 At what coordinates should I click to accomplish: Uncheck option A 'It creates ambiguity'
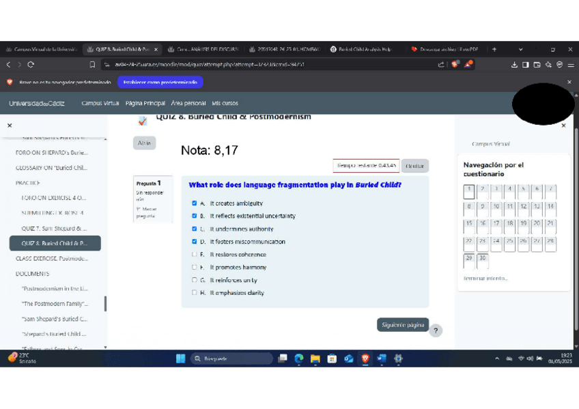(195, 203)
